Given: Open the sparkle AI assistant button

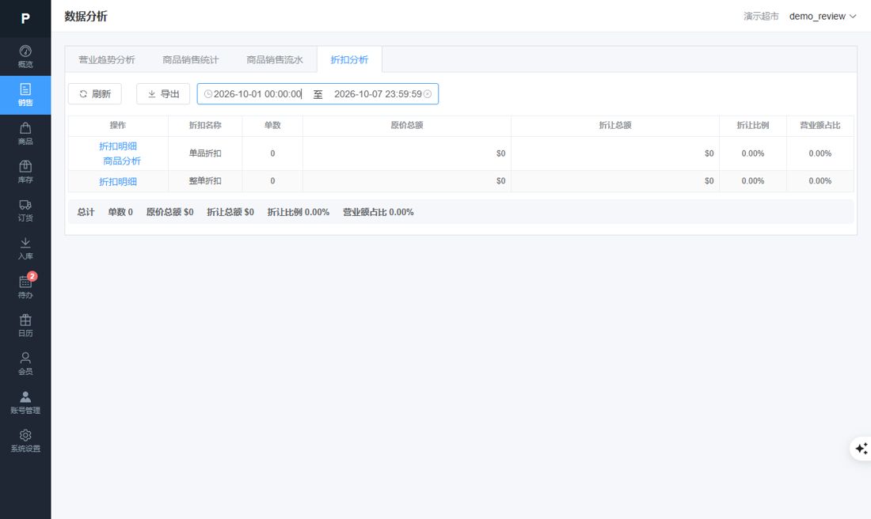Looking at the screenshot, I should 861,448.
